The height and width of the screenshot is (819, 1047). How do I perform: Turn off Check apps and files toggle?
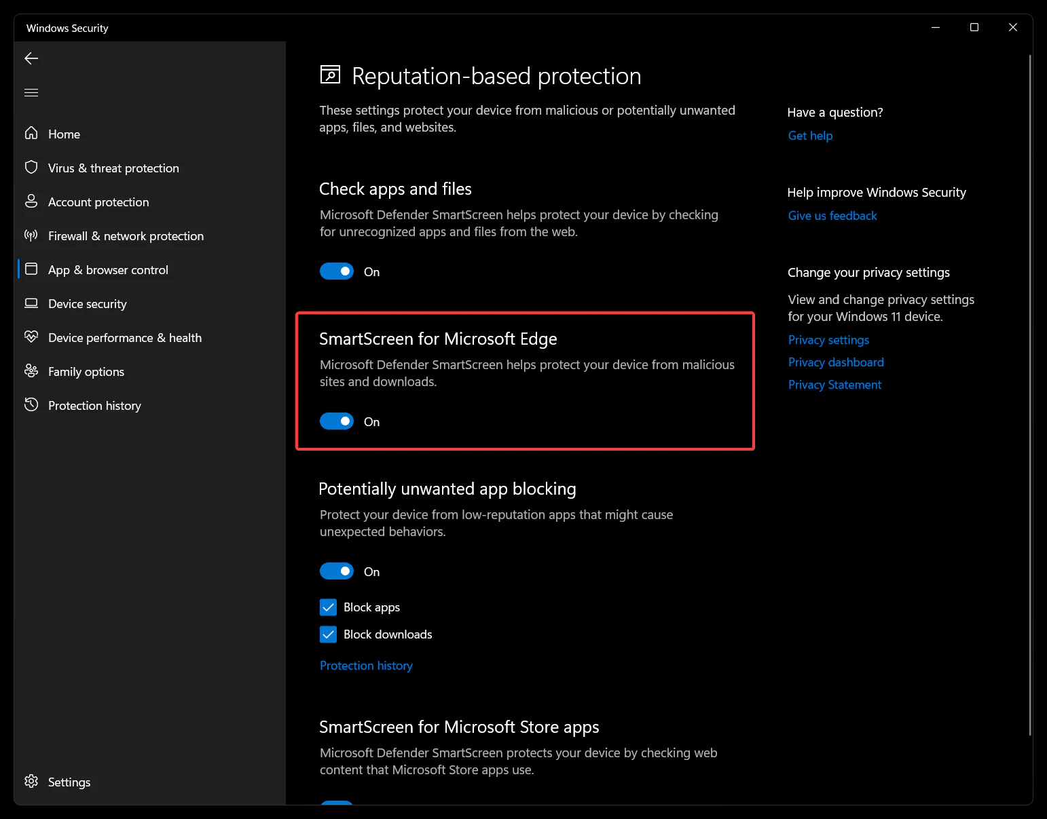(337, 271)
